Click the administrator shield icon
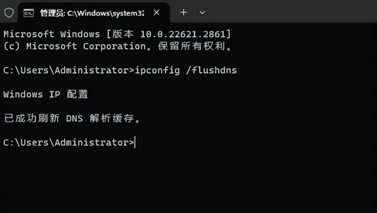377x213 pixels. point(9,13)
